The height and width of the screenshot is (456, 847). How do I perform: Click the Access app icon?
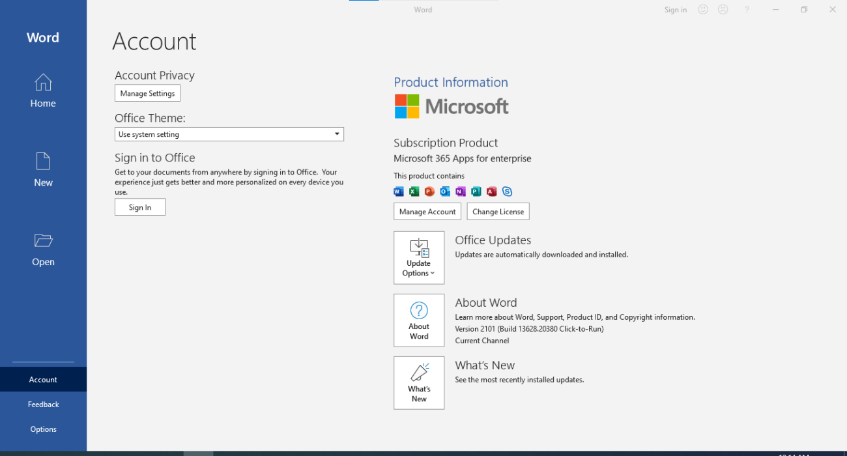point(491,192)
